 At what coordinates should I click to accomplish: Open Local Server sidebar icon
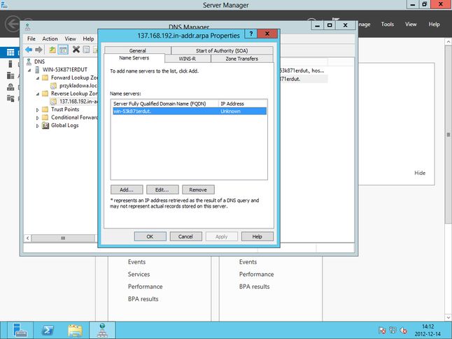click(10, 64)
